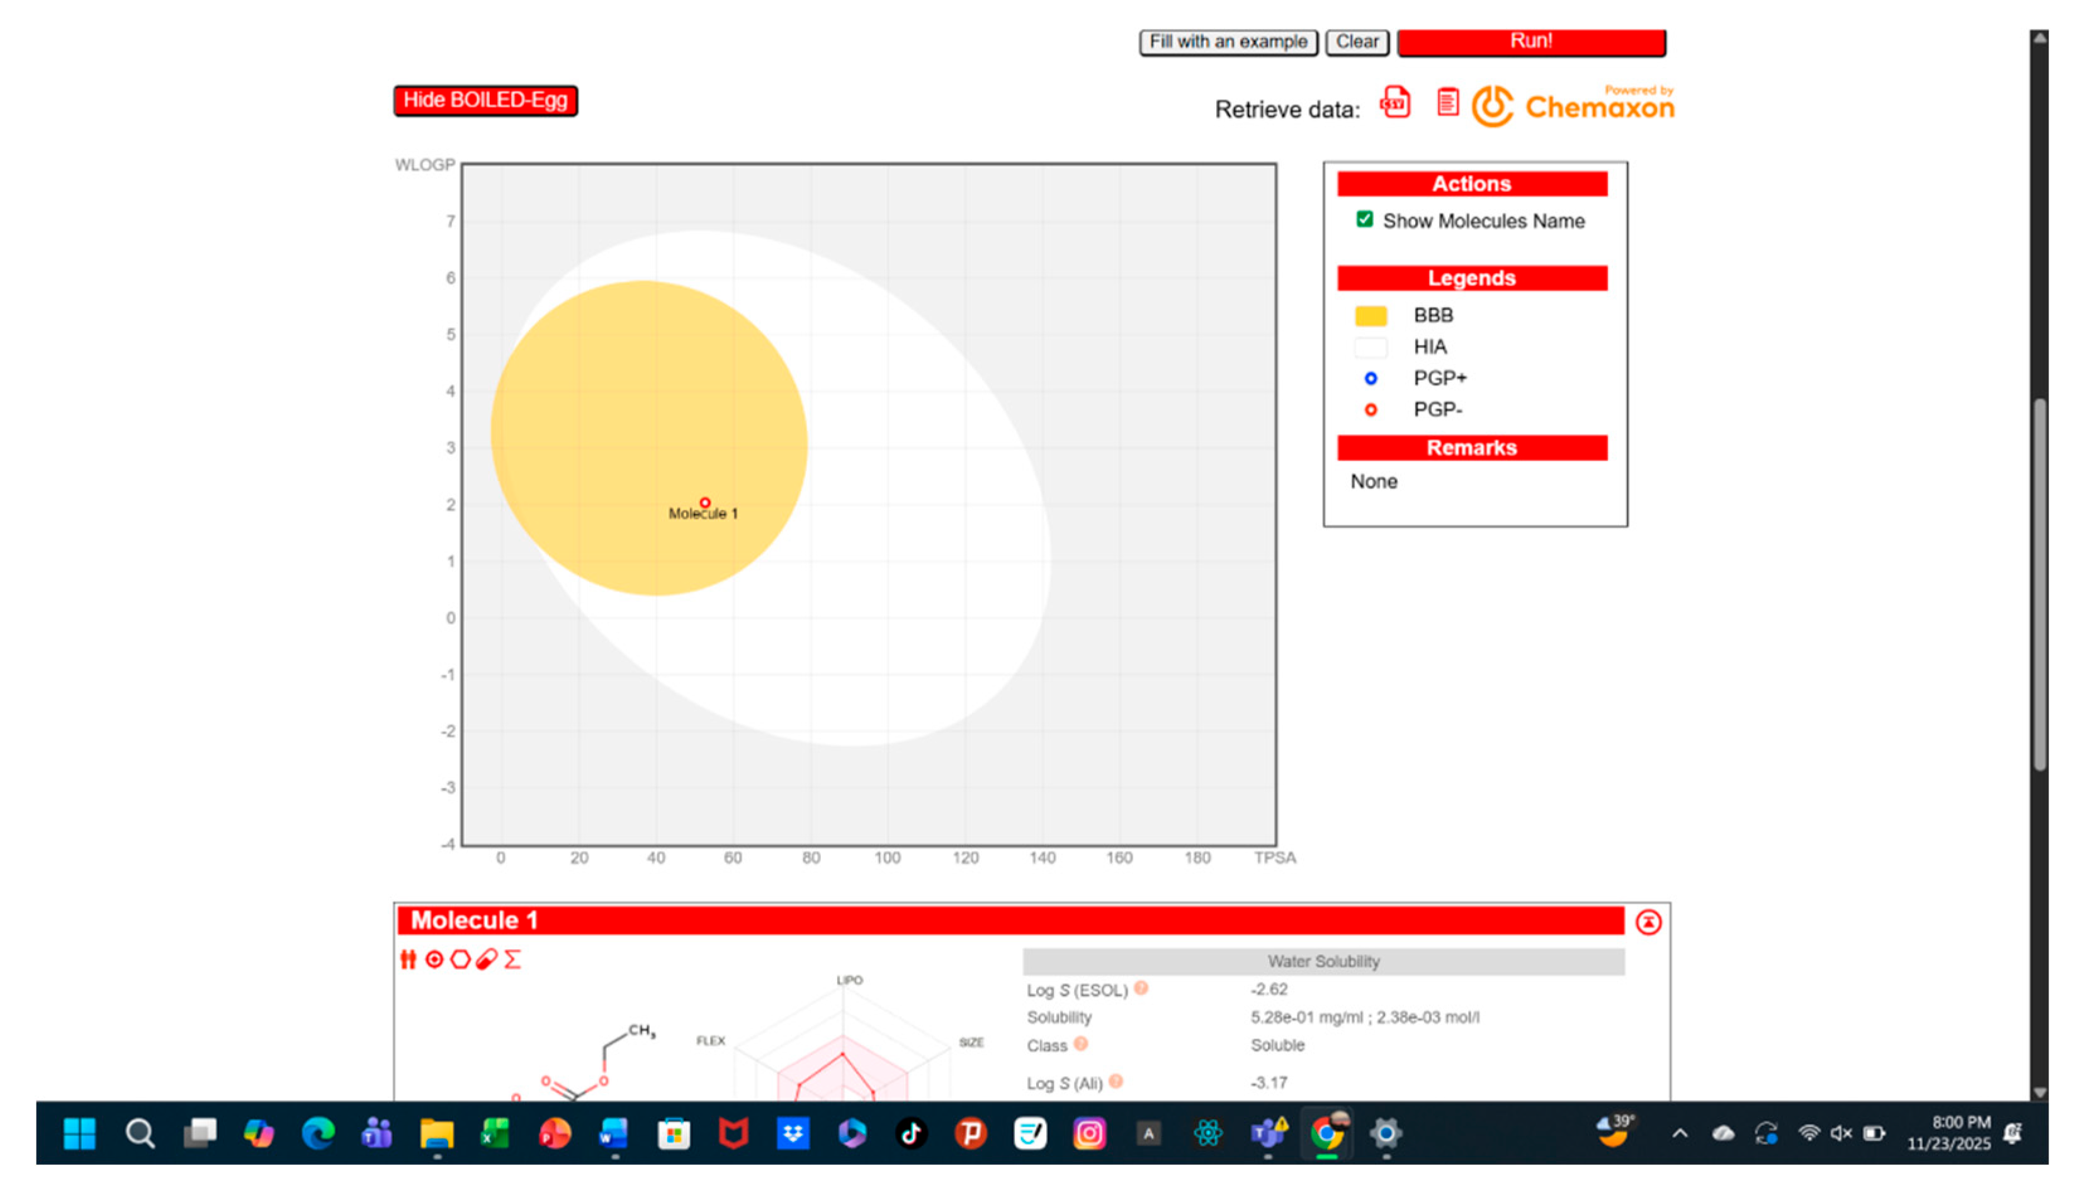Click the sigma summary icon

point(512,960)
